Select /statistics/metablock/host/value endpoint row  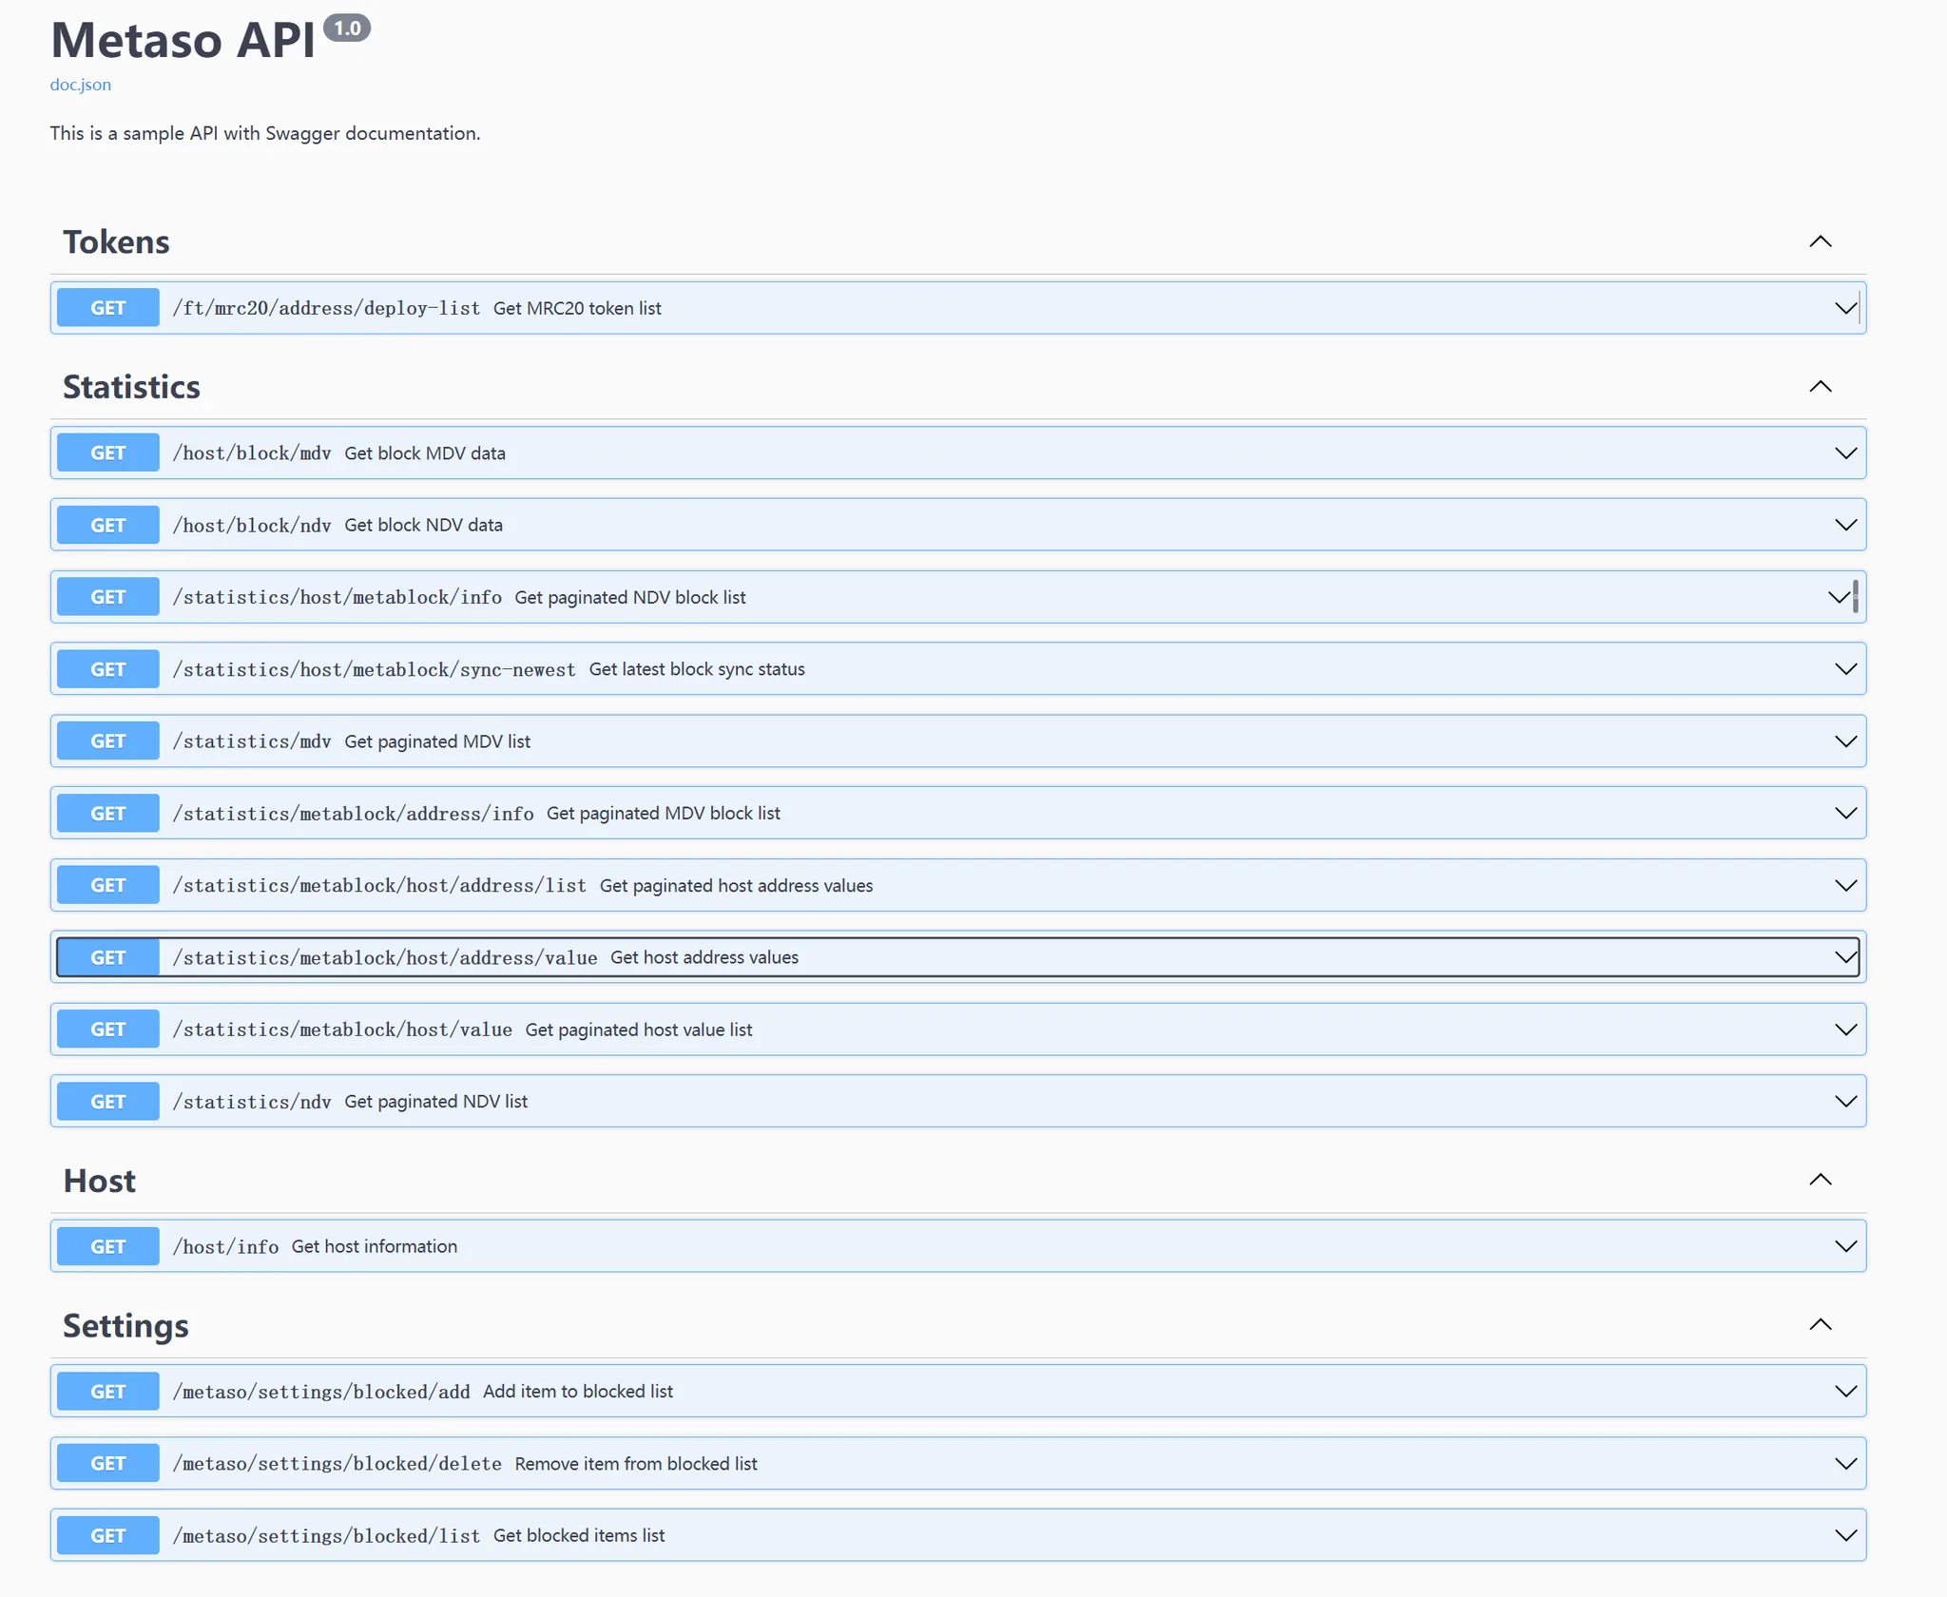click(x=342, y=1029)
